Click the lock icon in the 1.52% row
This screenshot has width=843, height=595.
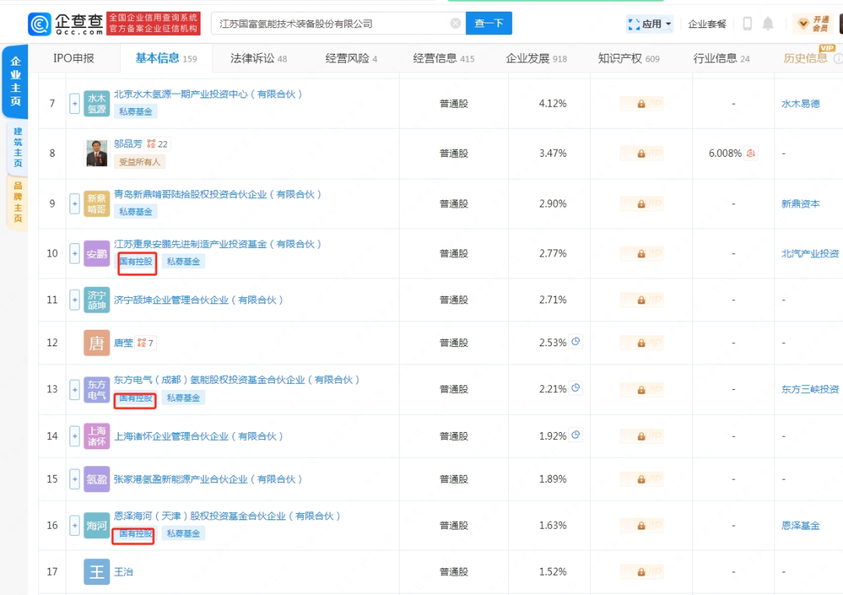(642, 572)
